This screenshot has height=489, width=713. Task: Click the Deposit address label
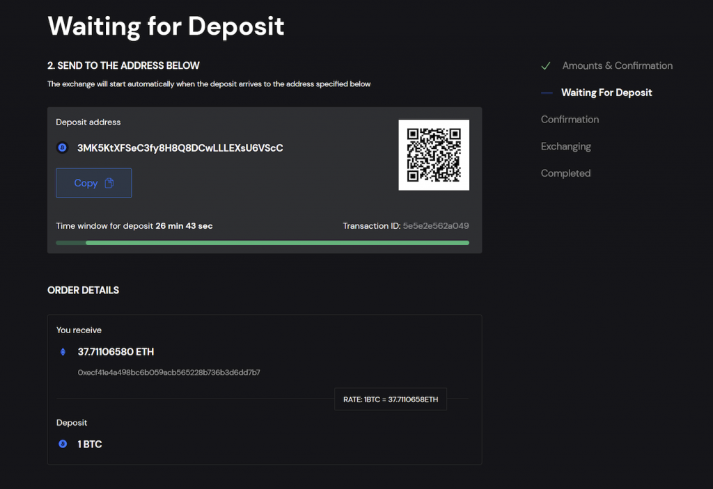[88, 122]
